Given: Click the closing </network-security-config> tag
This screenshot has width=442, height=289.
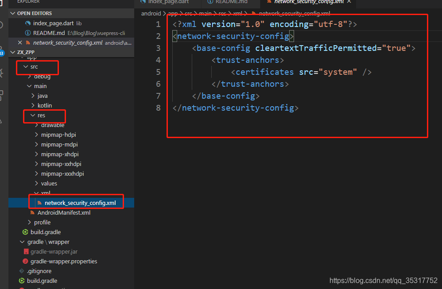Looking at the screenshot, I should (x=235, y=108).
